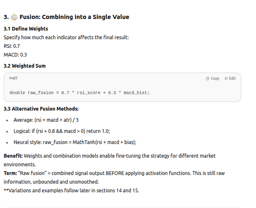The width and height of the screenshot is (256, 208).
Task: Click the Average formula bullet item
Action: pos(46,120)
